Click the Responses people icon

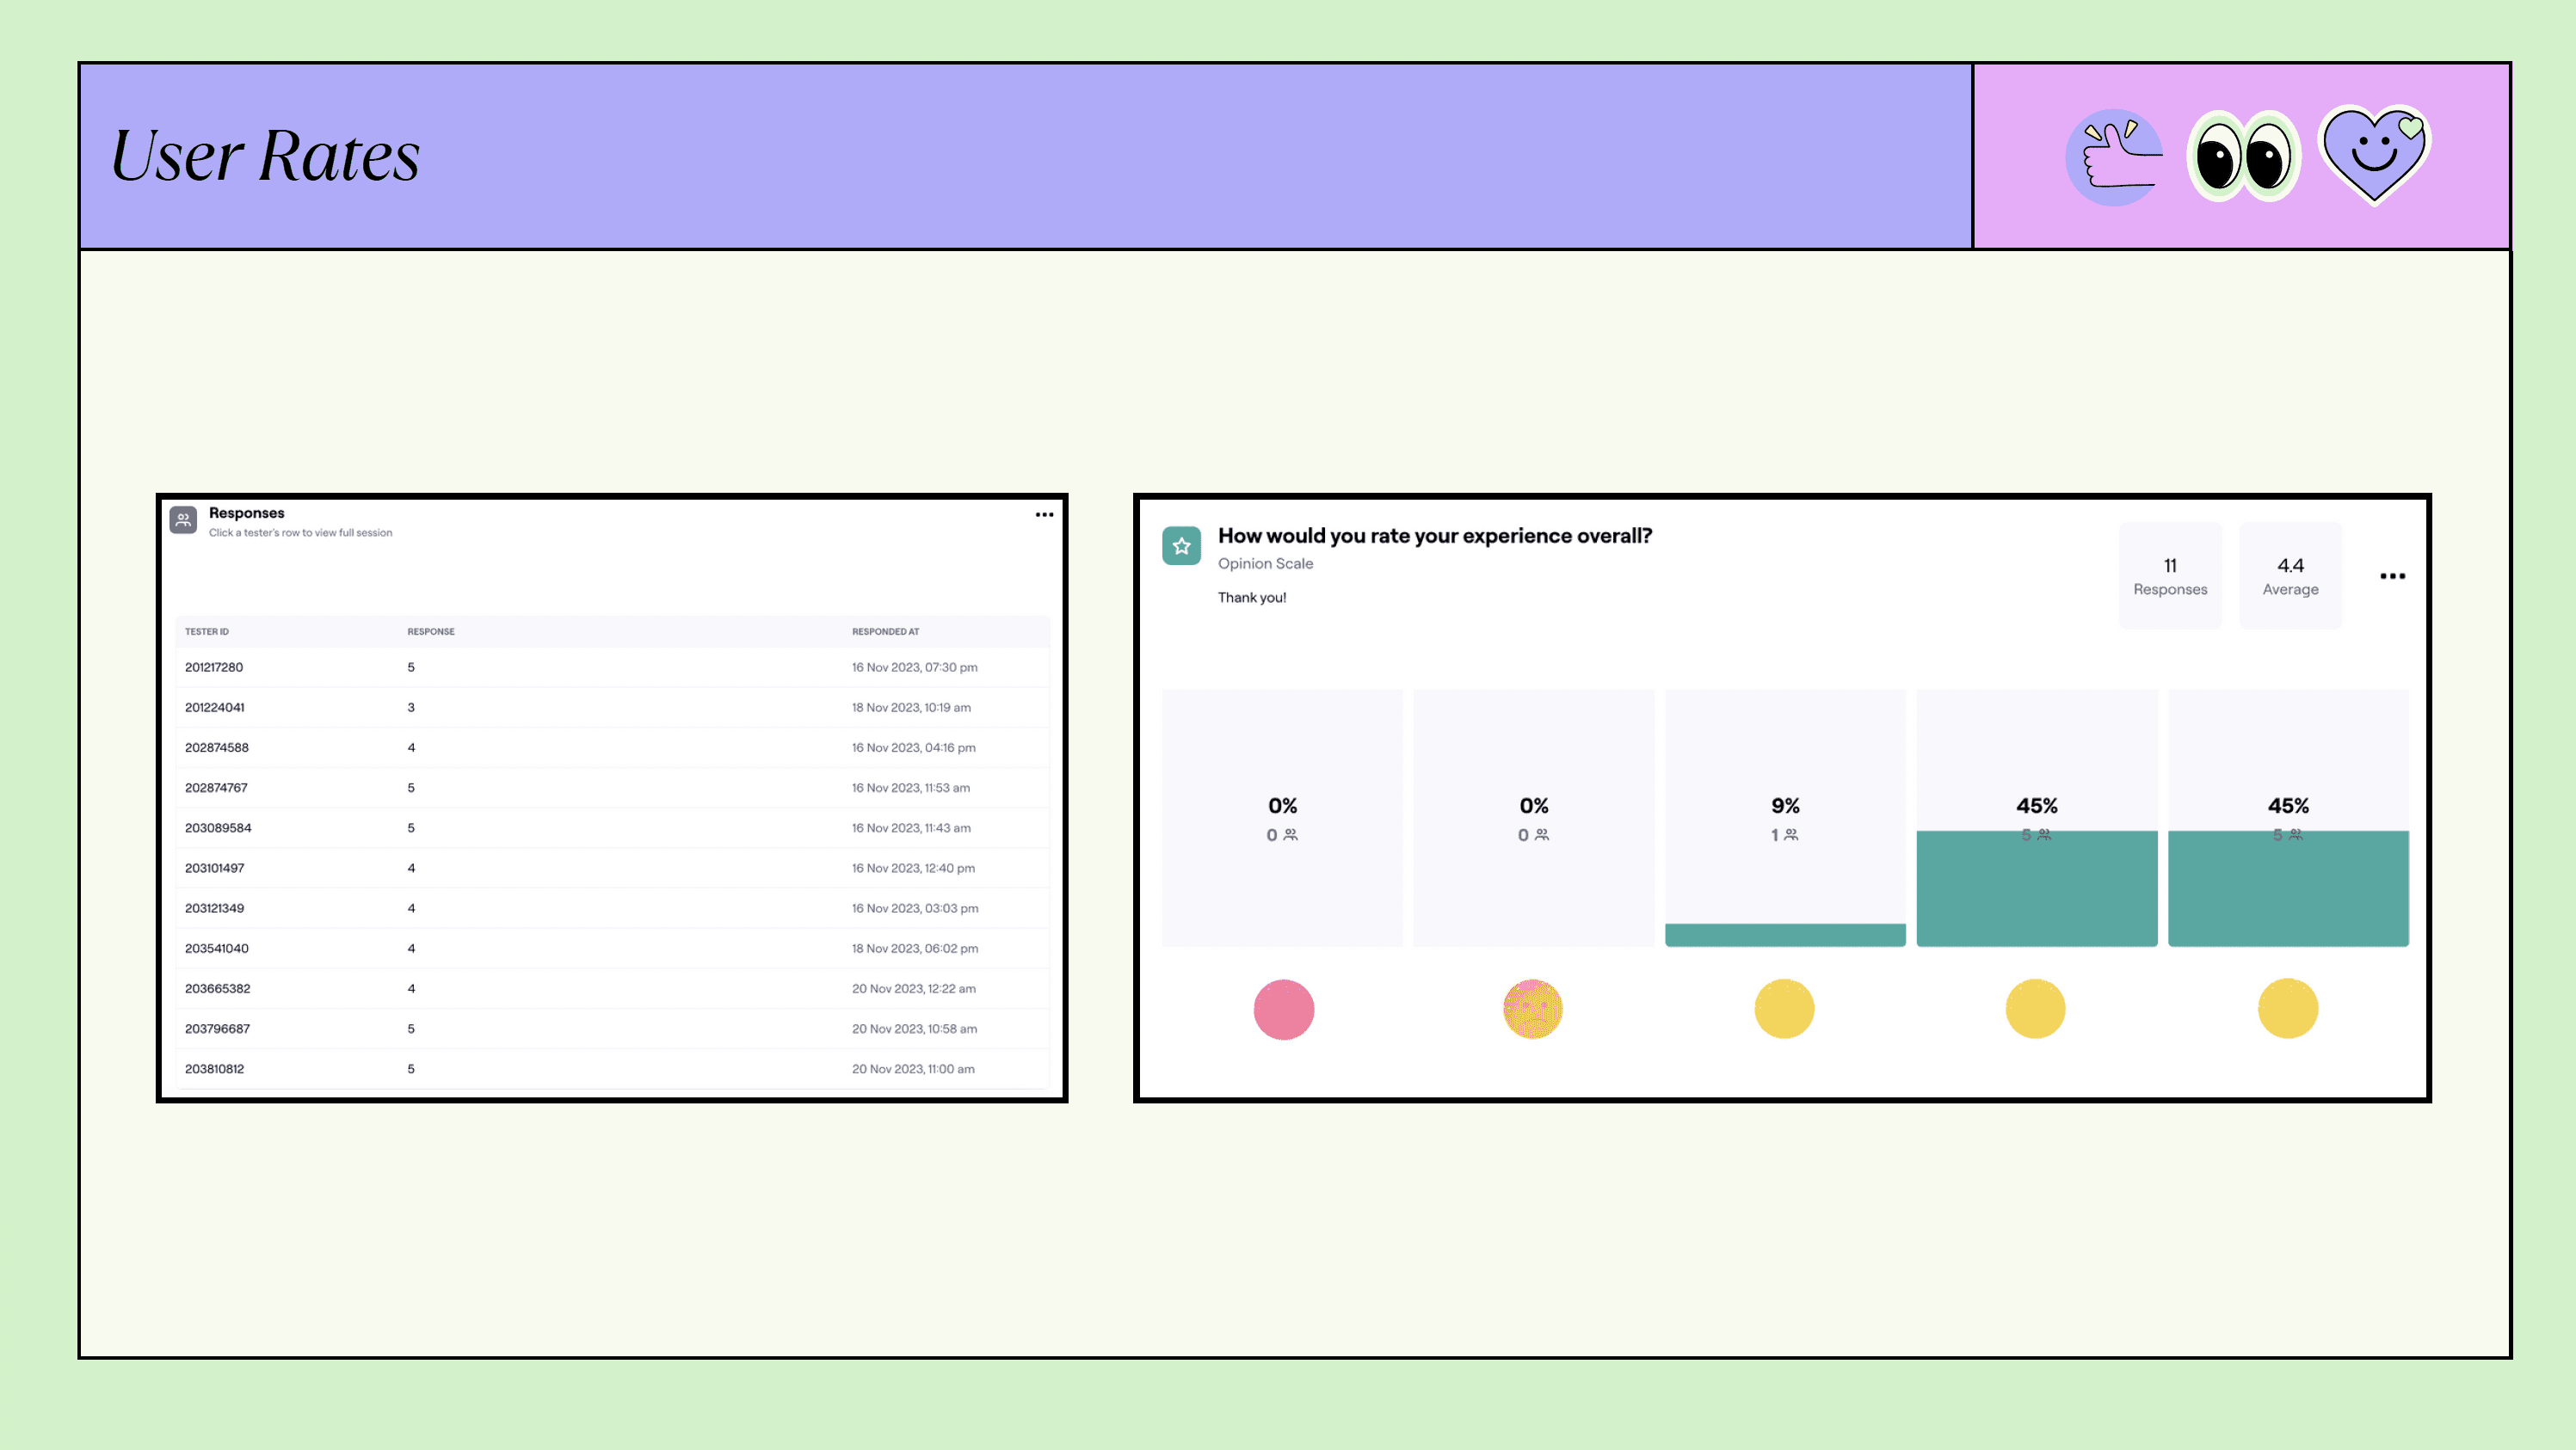[183, 519]
